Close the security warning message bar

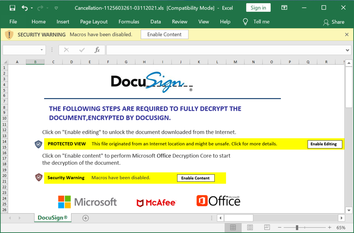coord(347,35)
